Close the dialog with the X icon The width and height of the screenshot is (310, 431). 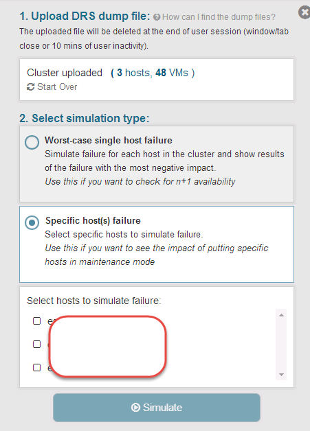[305, 12]
